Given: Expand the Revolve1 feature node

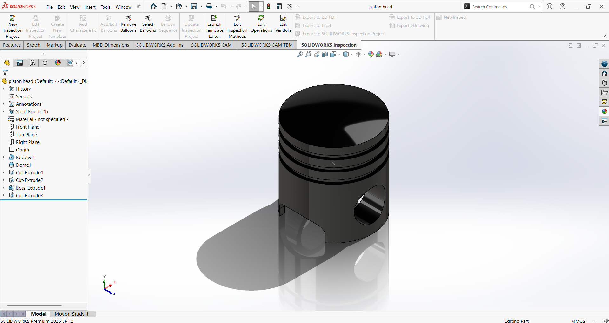Looking at the screenshot, I should pyautogui.click(x=4, y=157).
